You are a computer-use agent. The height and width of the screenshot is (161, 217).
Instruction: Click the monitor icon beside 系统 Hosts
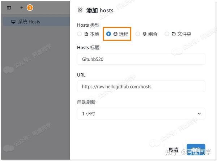(13, 22)
